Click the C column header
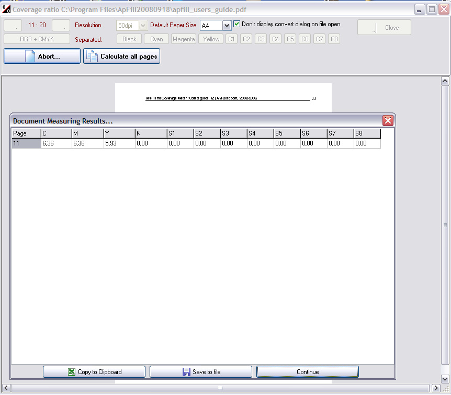 (57, 133)
